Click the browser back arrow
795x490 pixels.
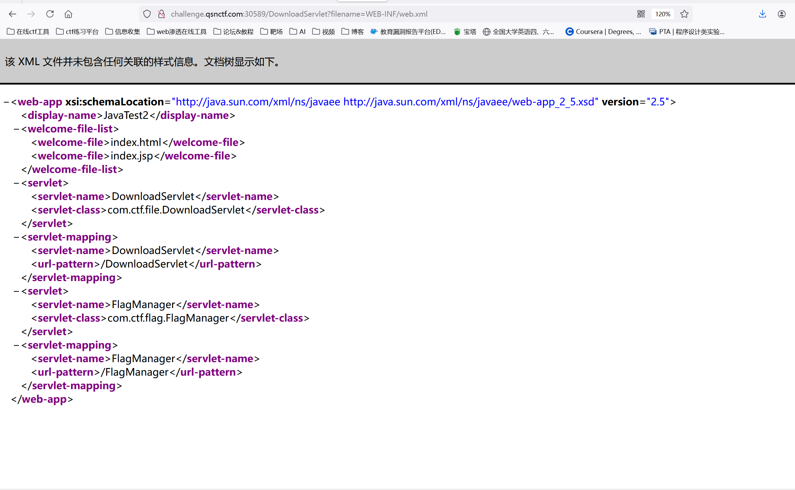12,14
